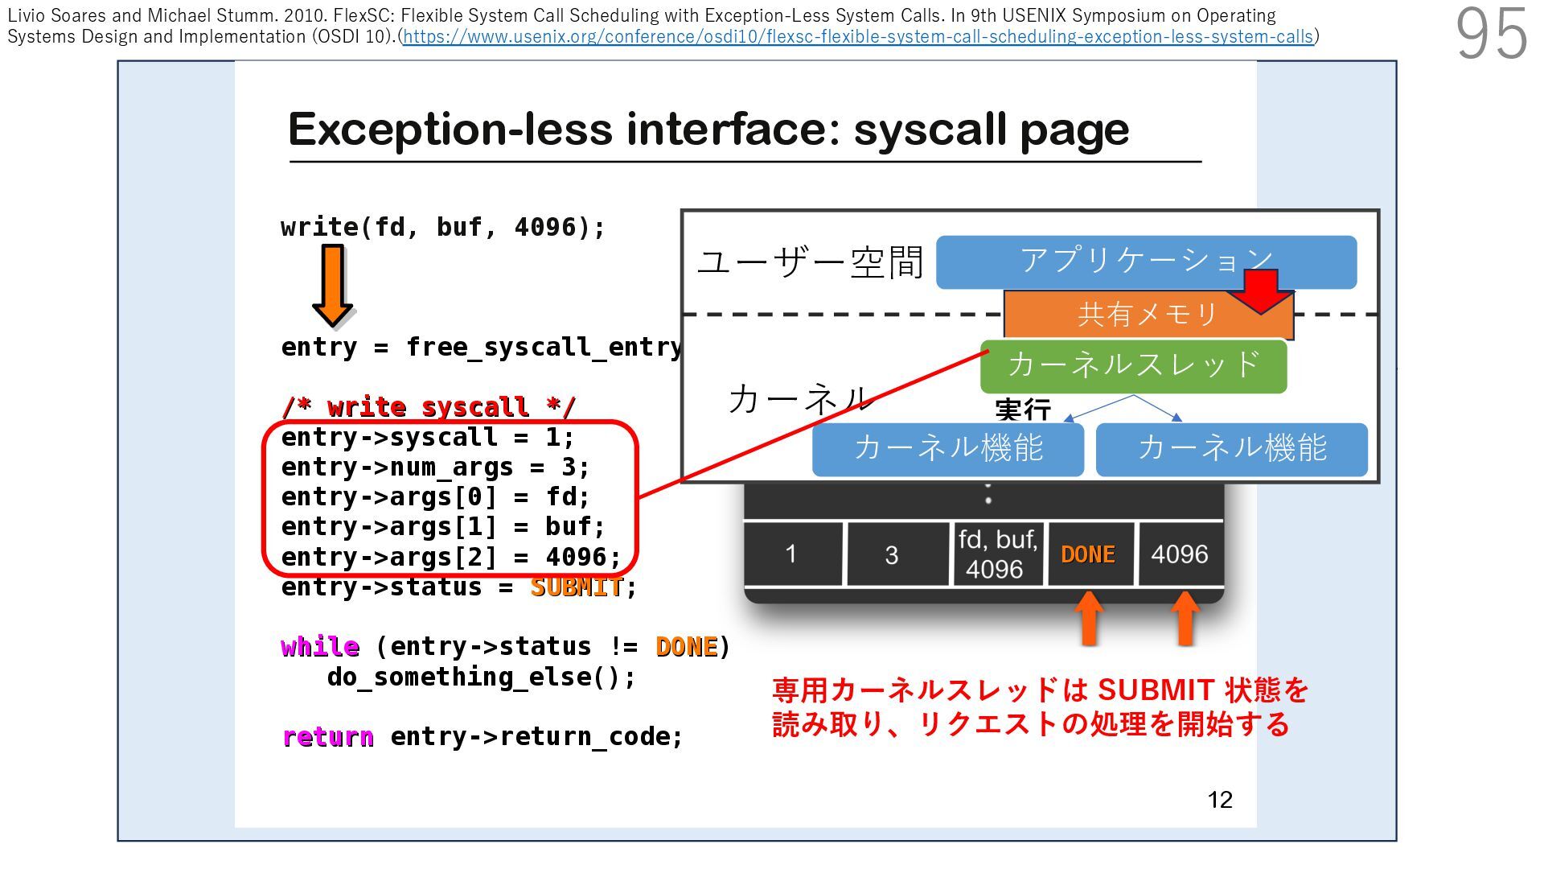Click the orange up arrow under 4096 cell

coord(1184,618)
